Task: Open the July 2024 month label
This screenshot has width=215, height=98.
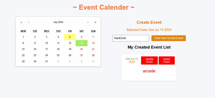Action: point(58,22)
